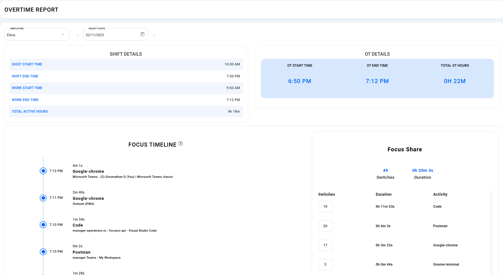Click the 10:00 AM shift start value
Viewport: 503px width, 275px height.
pos(232,64)
